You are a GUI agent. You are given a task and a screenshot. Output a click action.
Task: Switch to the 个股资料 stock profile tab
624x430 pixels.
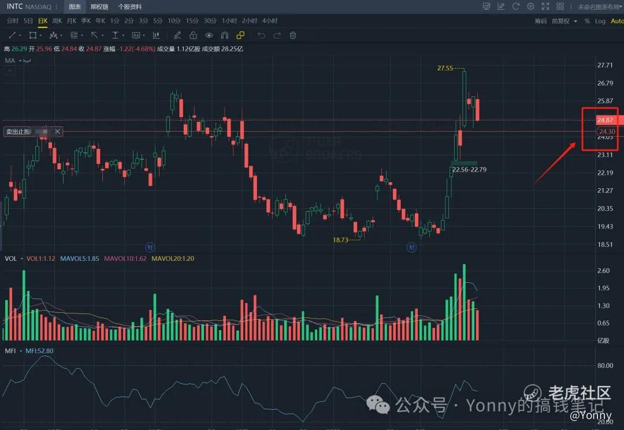130,7
